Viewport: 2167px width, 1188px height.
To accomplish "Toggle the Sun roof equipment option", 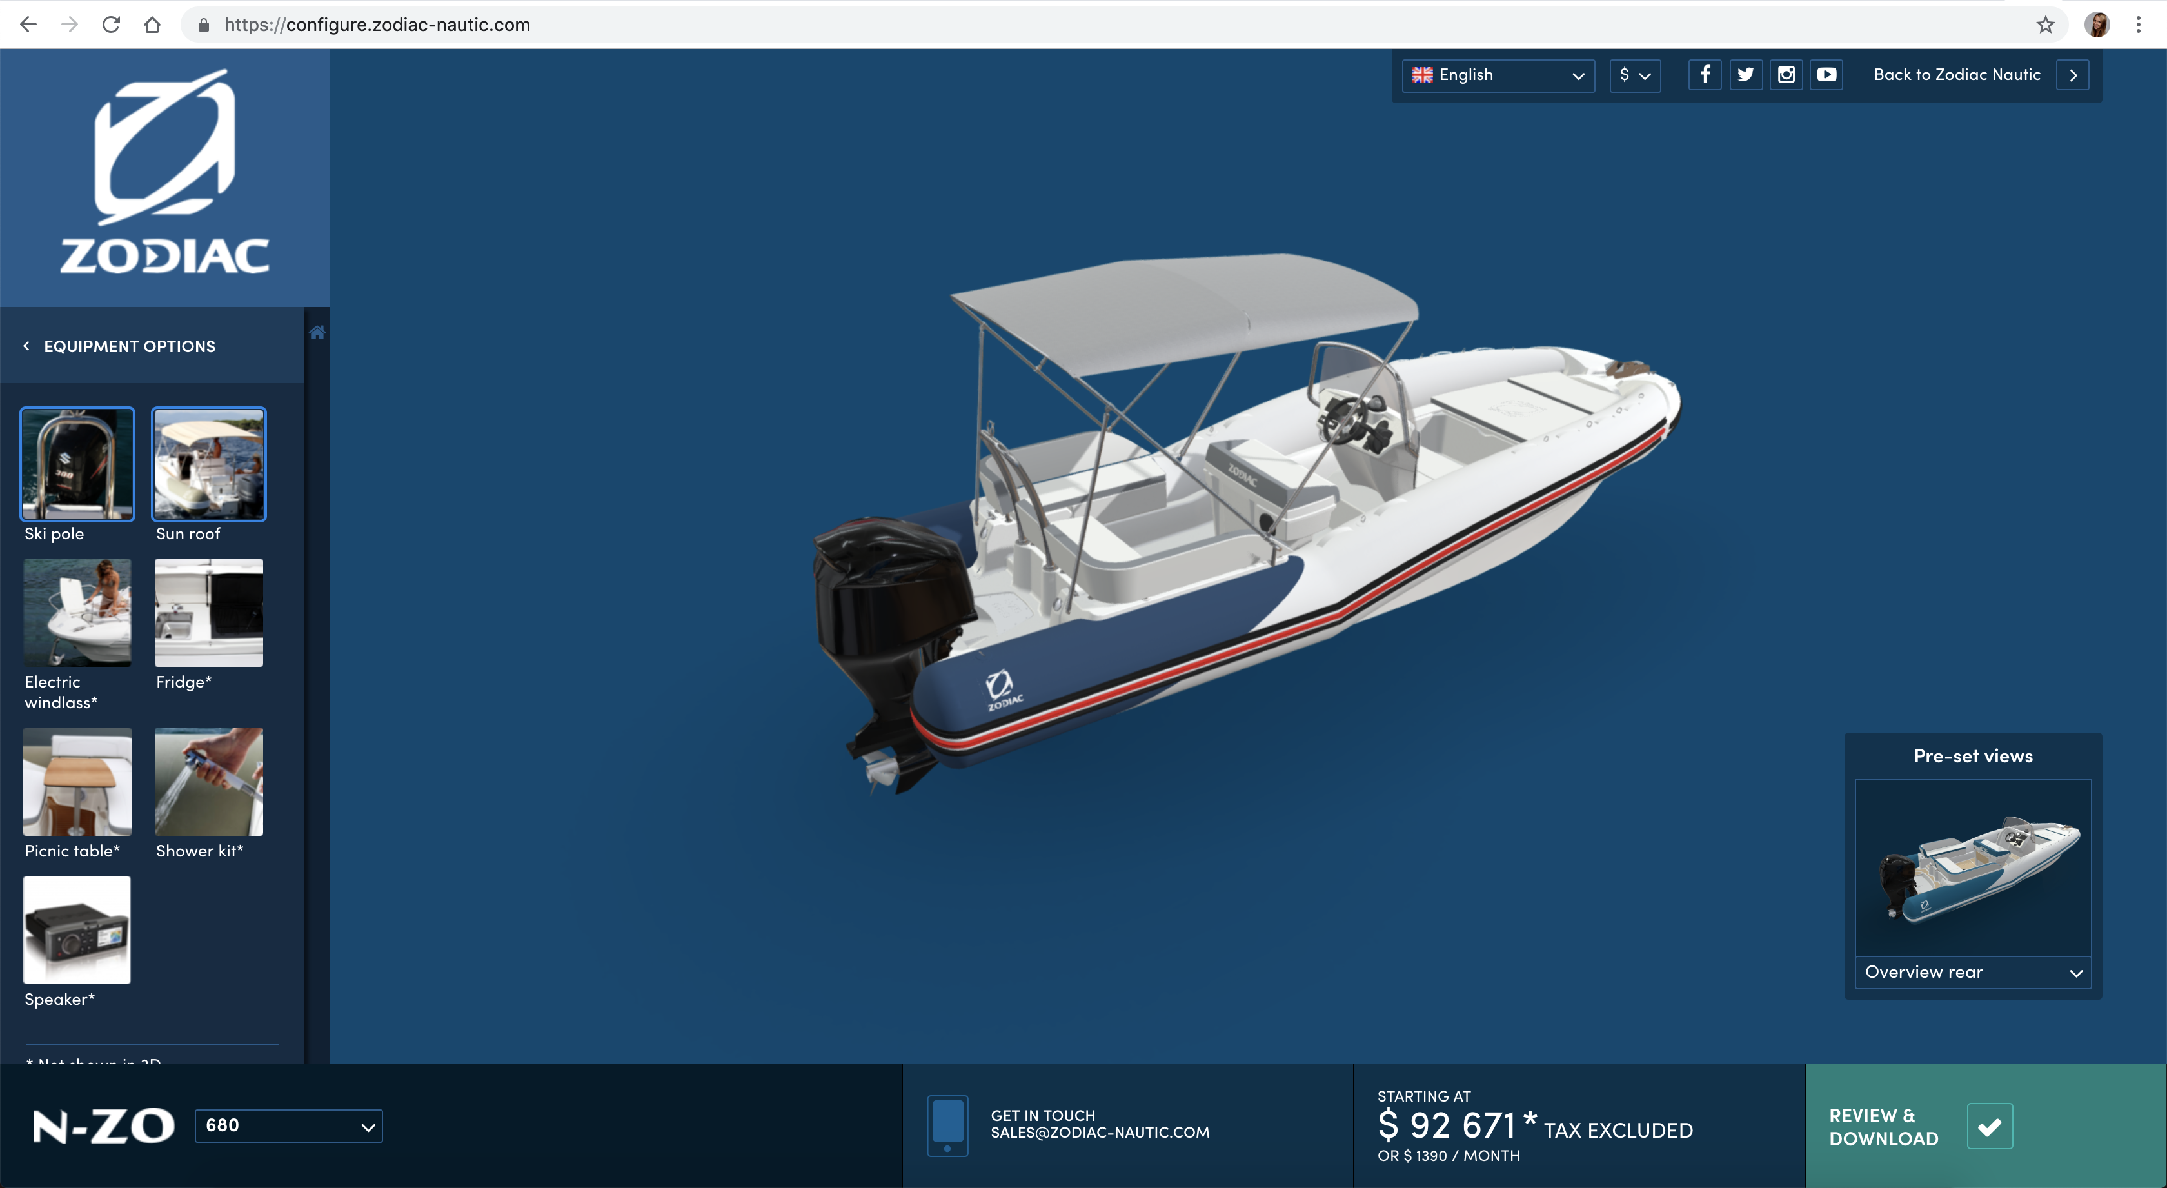I will 208,464.
